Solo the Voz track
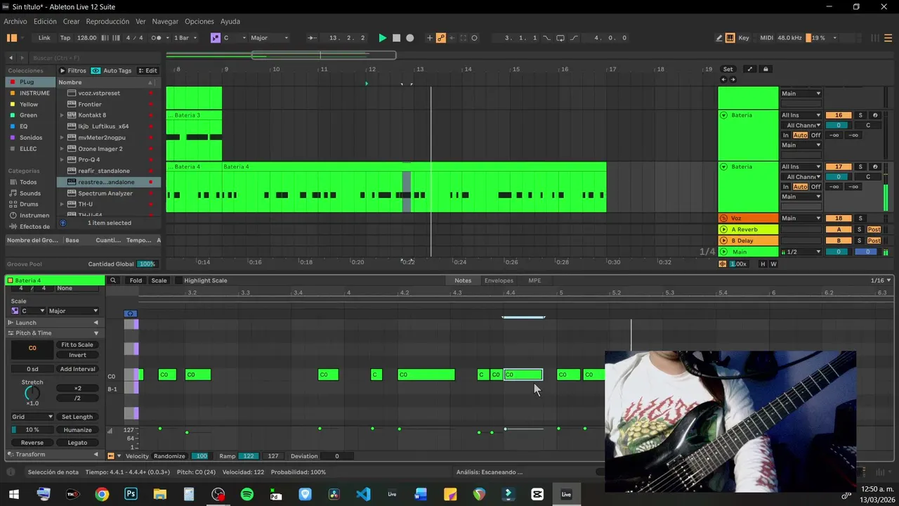 pyautogui.click(x=860, y=218)
